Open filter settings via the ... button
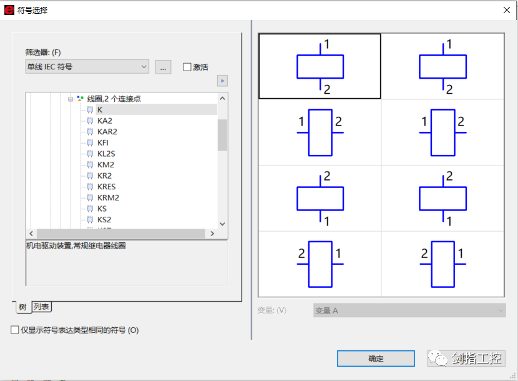Screen dimensions: 518x381 tap(163, 67)
